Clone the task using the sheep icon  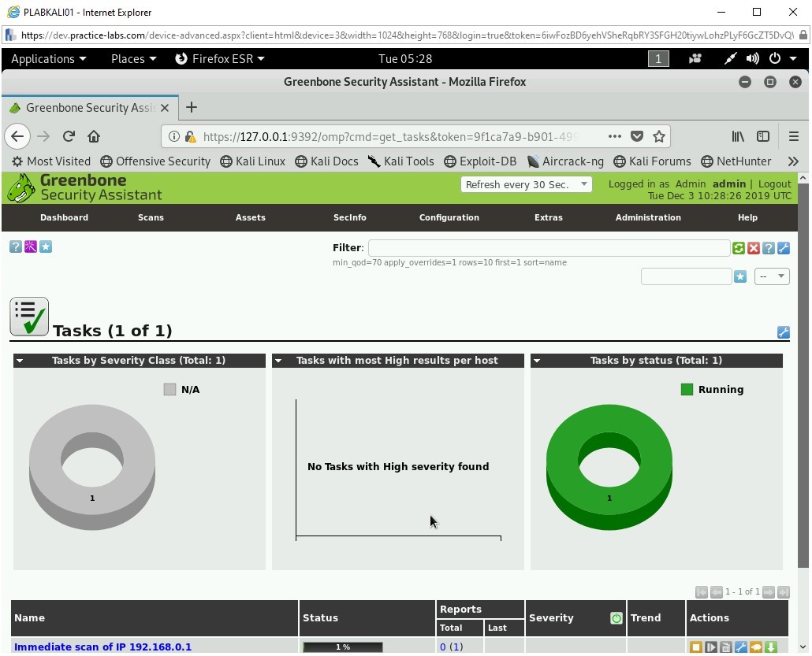[756, 647]
